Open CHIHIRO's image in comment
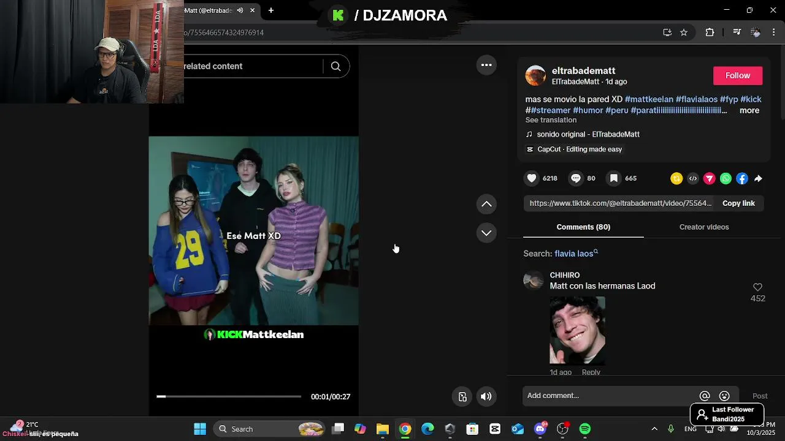 click(x=577, y=331)
